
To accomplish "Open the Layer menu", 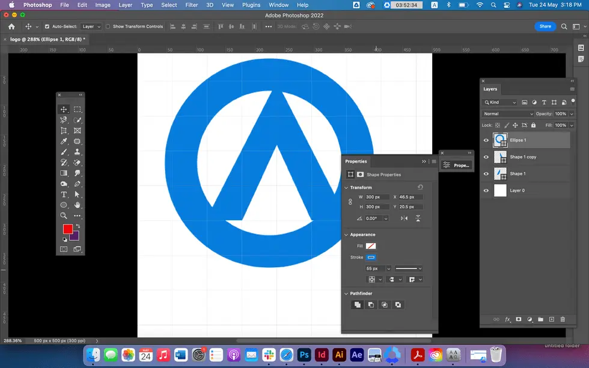I will click(125, 5).
